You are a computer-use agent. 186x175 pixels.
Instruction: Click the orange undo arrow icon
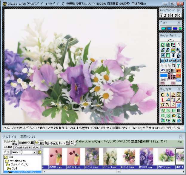(178, 71)
